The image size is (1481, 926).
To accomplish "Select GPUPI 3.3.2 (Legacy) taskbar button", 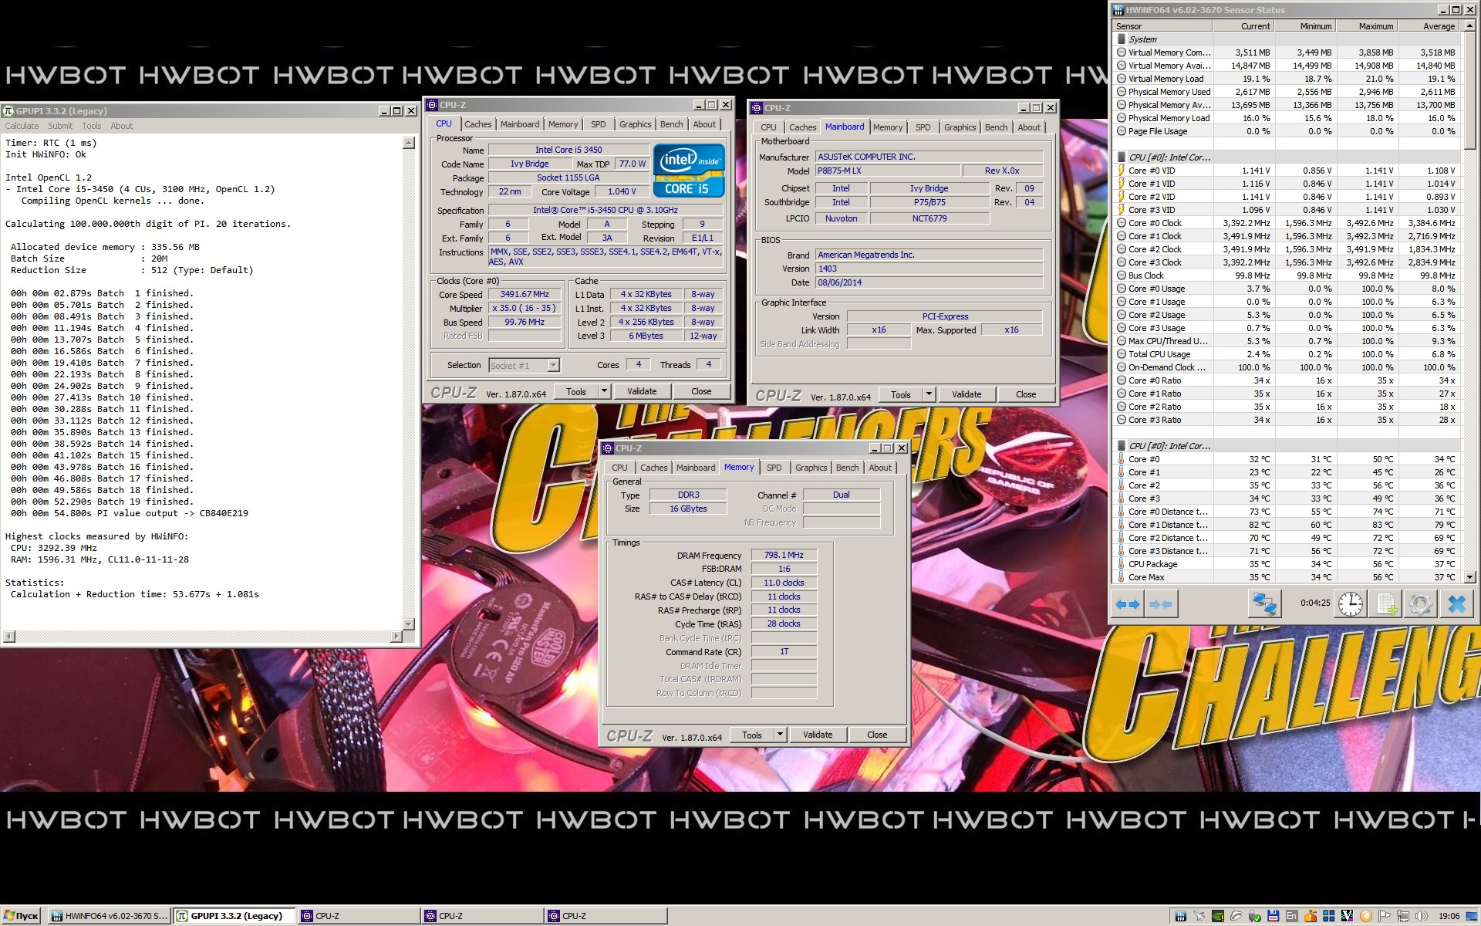I will (x=233, y=916).
